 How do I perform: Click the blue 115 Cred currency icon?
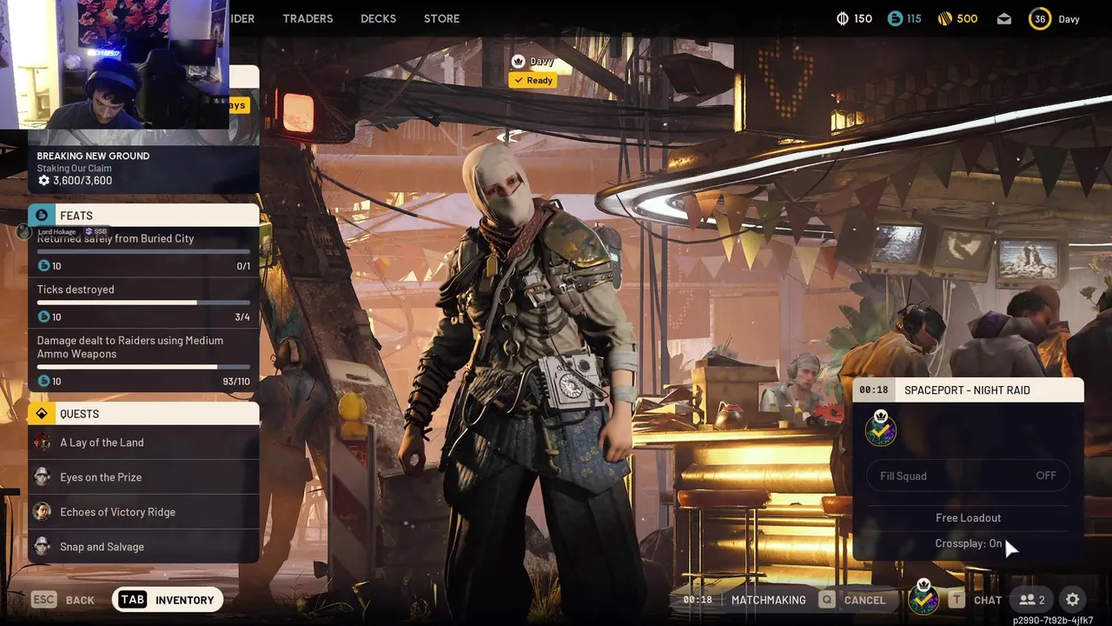(895, 18)
